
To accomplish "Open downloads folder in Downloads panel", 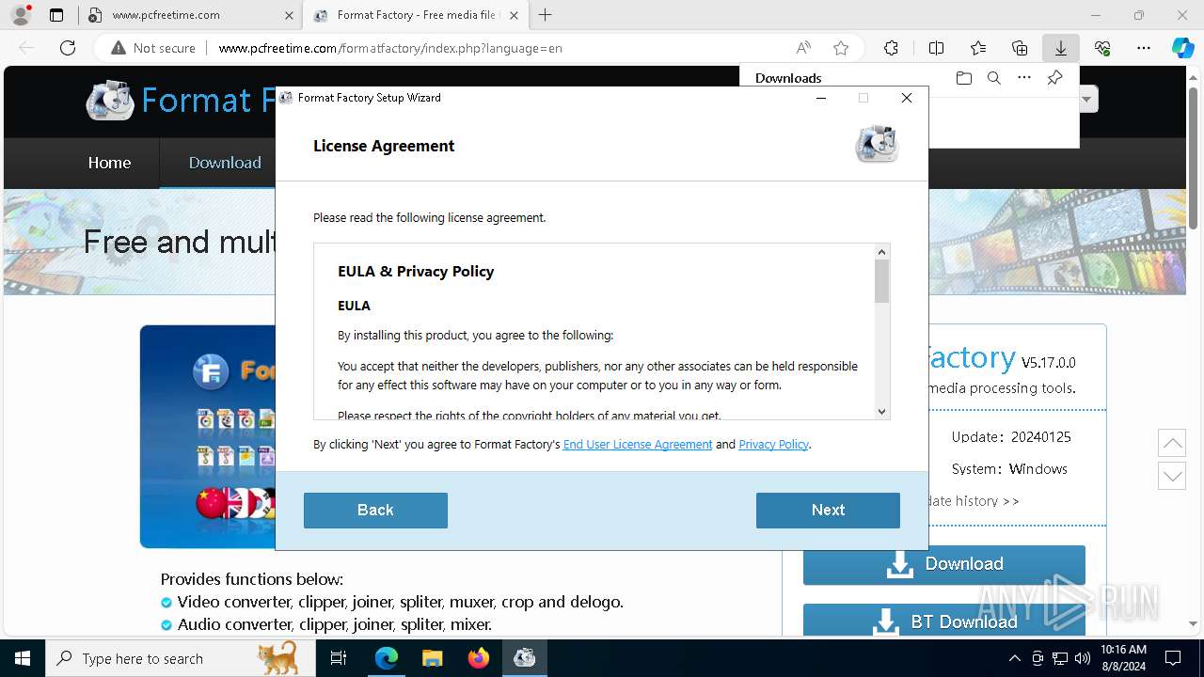I will point(963,78).
